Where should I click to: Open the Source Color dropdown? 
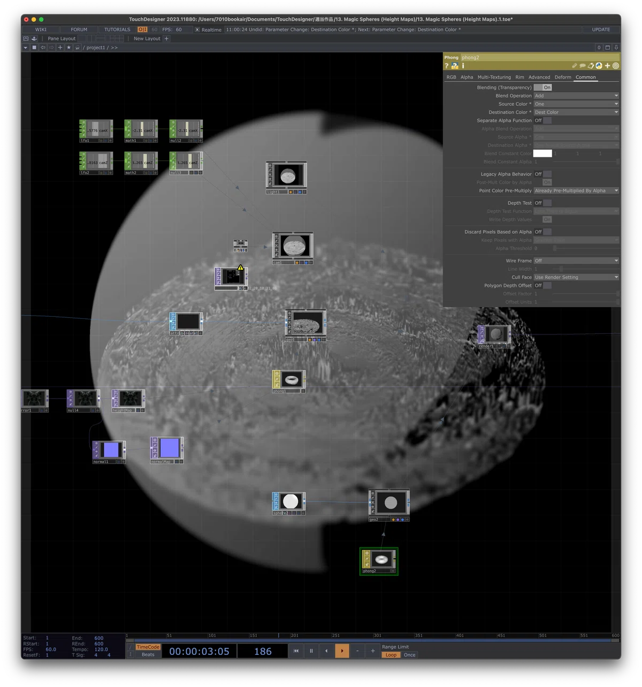point(576,104)
